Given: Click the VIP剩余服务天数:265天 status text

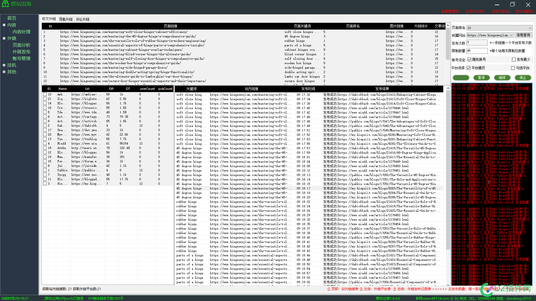Looking at the screenshot, I should pyautogui.click(x=106, y=298).
